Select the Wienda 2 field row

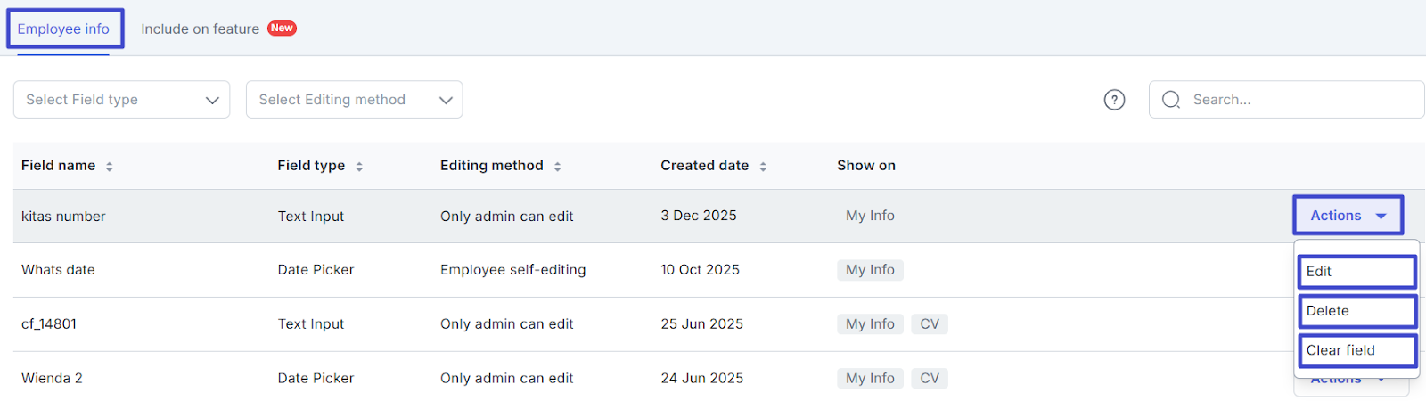pos(52,379)
